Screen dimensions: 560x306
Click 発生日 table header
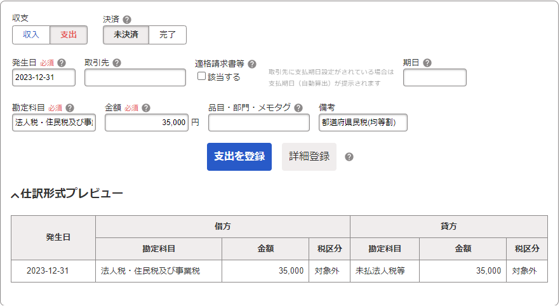coord(53,238)
